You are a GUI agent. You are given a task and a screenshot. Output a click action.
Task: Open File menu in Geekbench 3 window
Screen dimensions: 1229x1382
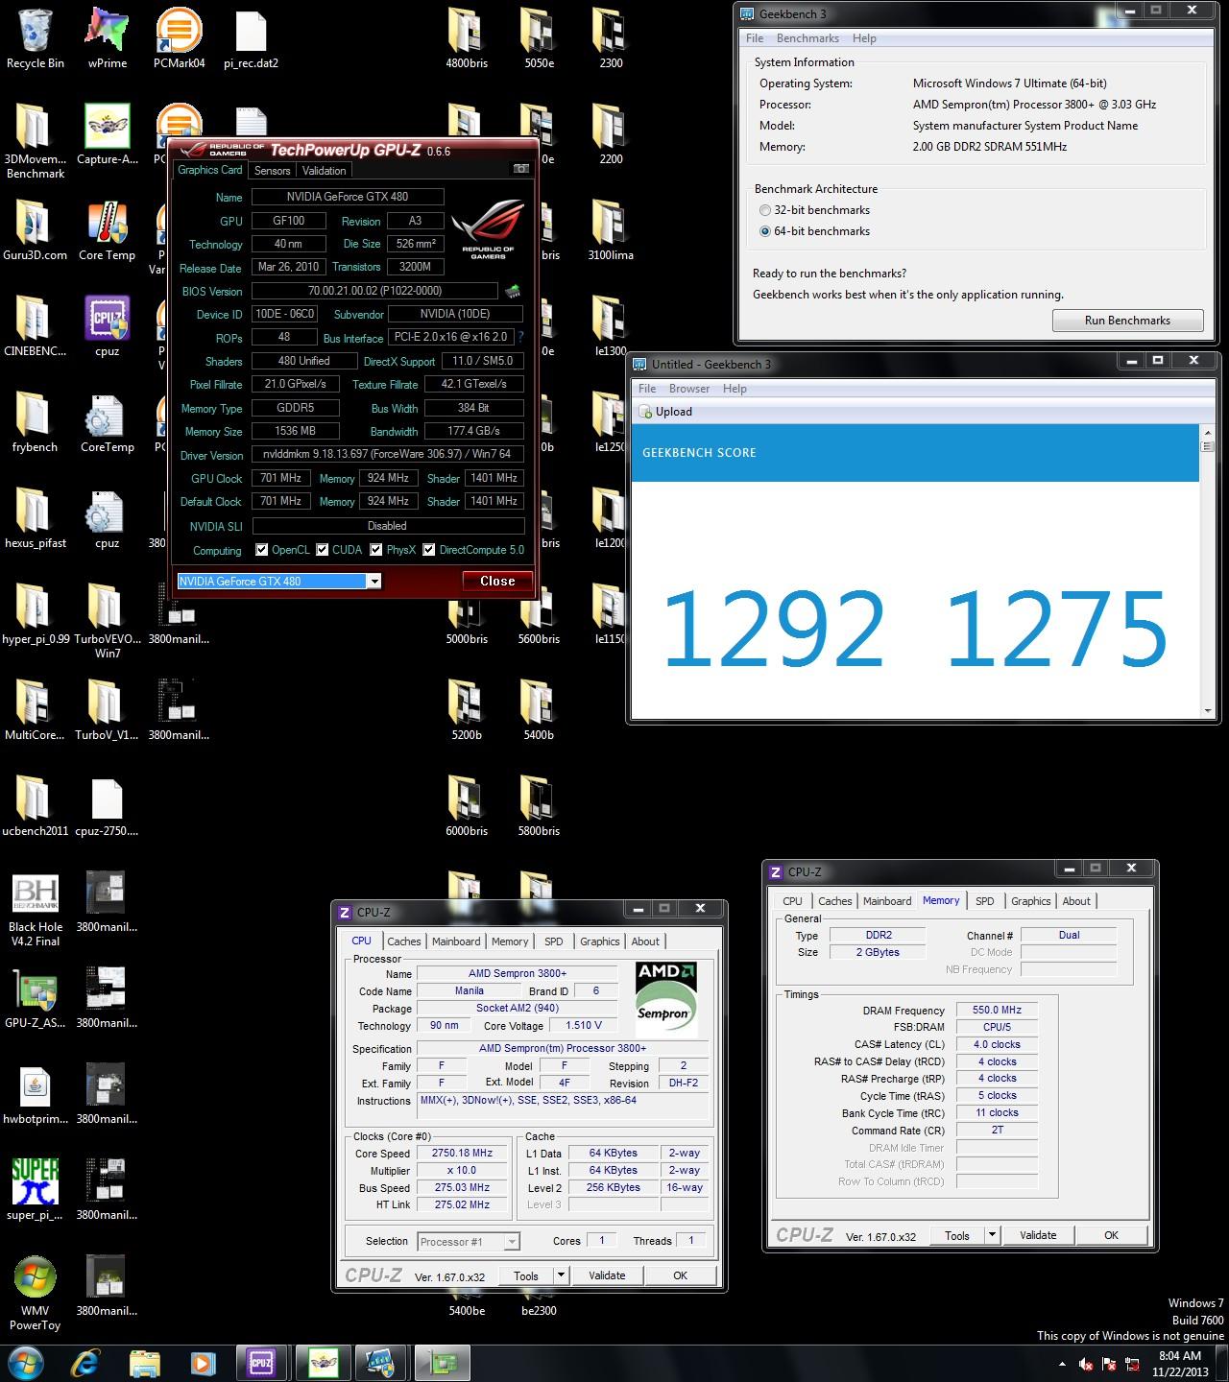pos(755,38)
